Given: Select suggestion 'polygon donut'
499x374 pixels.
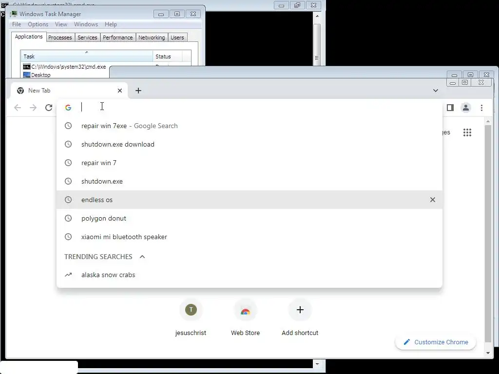Looking at the screenshot, I should coord(249,218).
